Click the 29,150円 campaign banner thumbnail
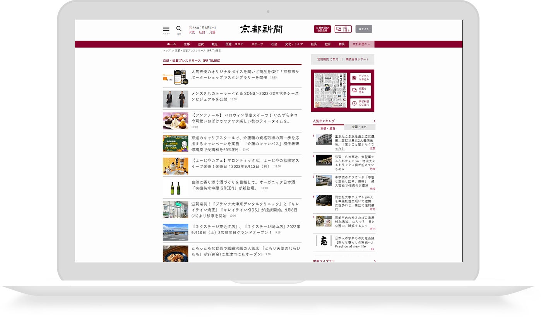The image size is (541, 317). [x=175, y=143]
